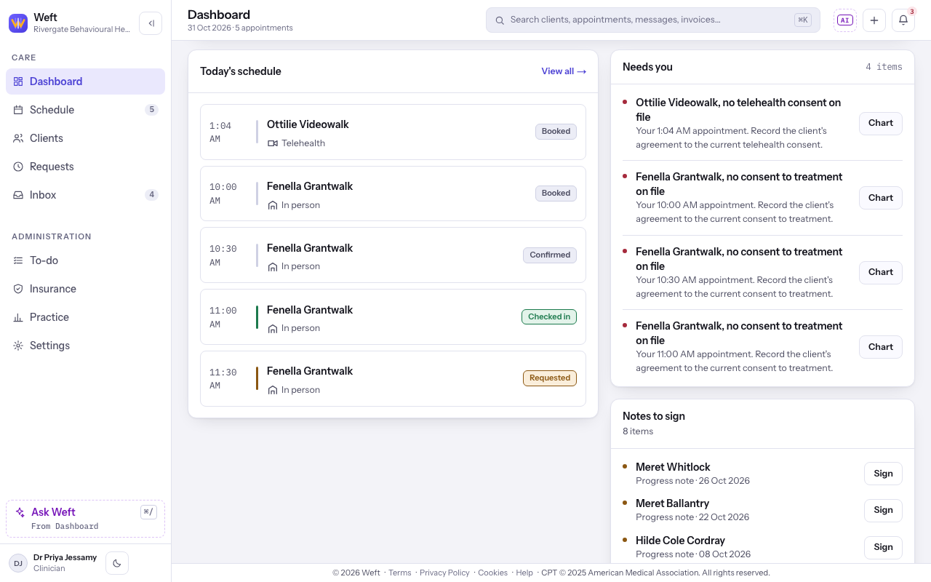Image resolution: width=931 pixels, height=582 pixels.
Task: Click the plus icon to create new
Action: tap(874, 20)
